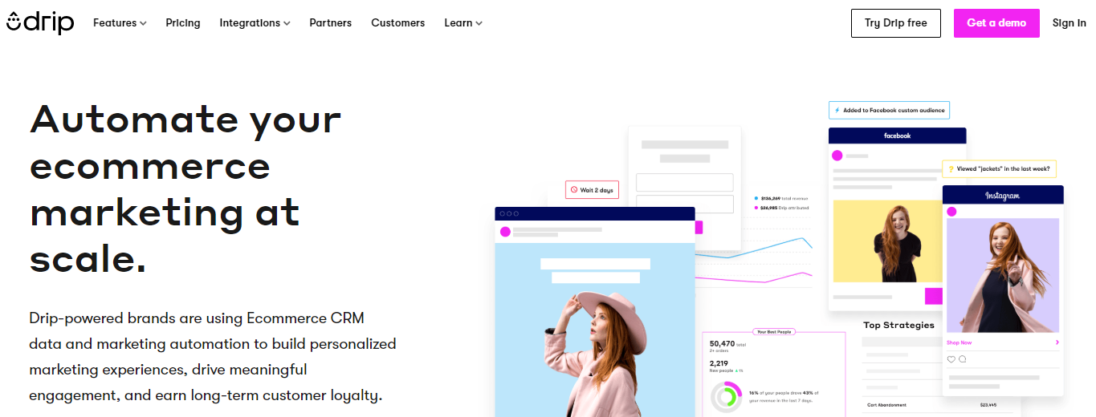1096x417 pixels.
Task: Click the Top Strategies heading
Action: click(x=898, y=325)
